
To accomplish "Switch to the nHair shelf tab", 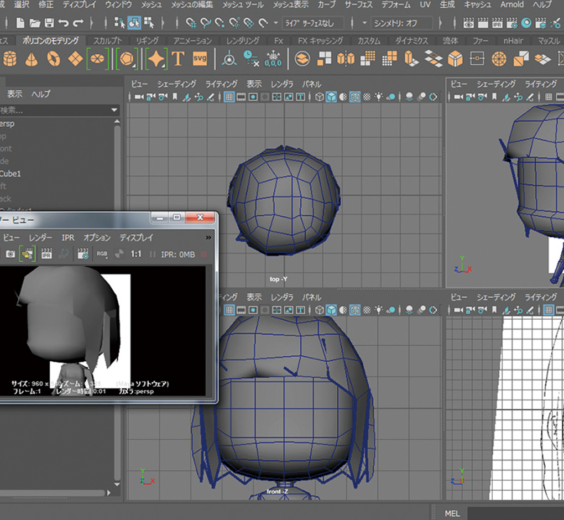I will (513, 41).
